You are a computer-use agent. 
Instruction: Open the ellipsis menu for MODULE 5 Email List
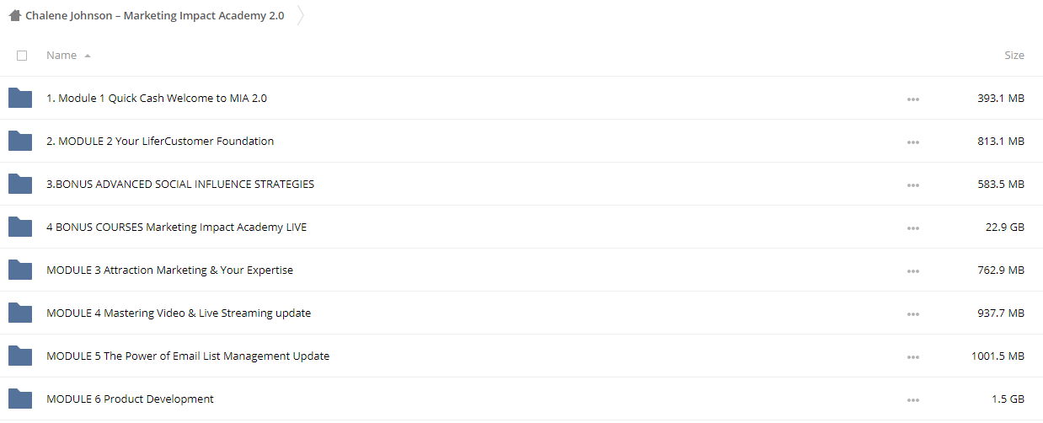[913, 357]
